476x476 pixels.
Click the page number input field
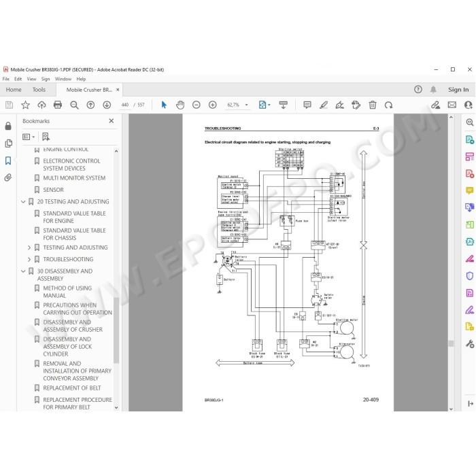(124, 105)
